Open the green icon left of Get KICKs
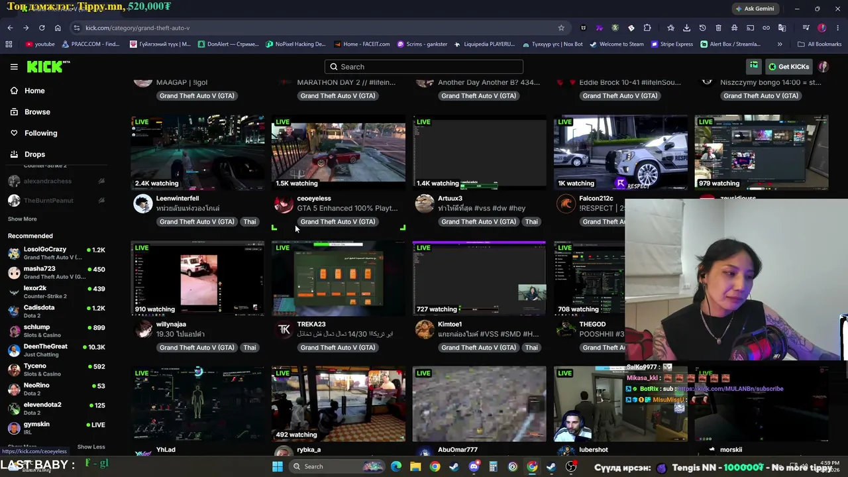Viewport: 848px width, 477px height. 754,66
